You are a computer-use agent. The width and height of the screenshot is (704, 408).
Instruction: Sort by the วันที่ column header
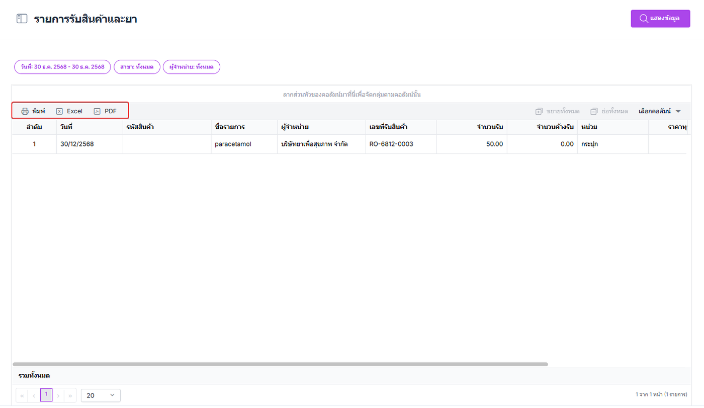click(90, 127)
